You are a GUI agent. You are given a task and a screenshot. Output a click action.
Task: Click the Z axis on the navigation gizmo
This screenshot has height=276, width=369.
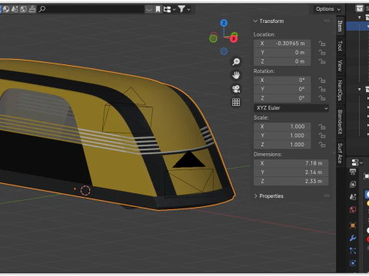coord(224,23)
